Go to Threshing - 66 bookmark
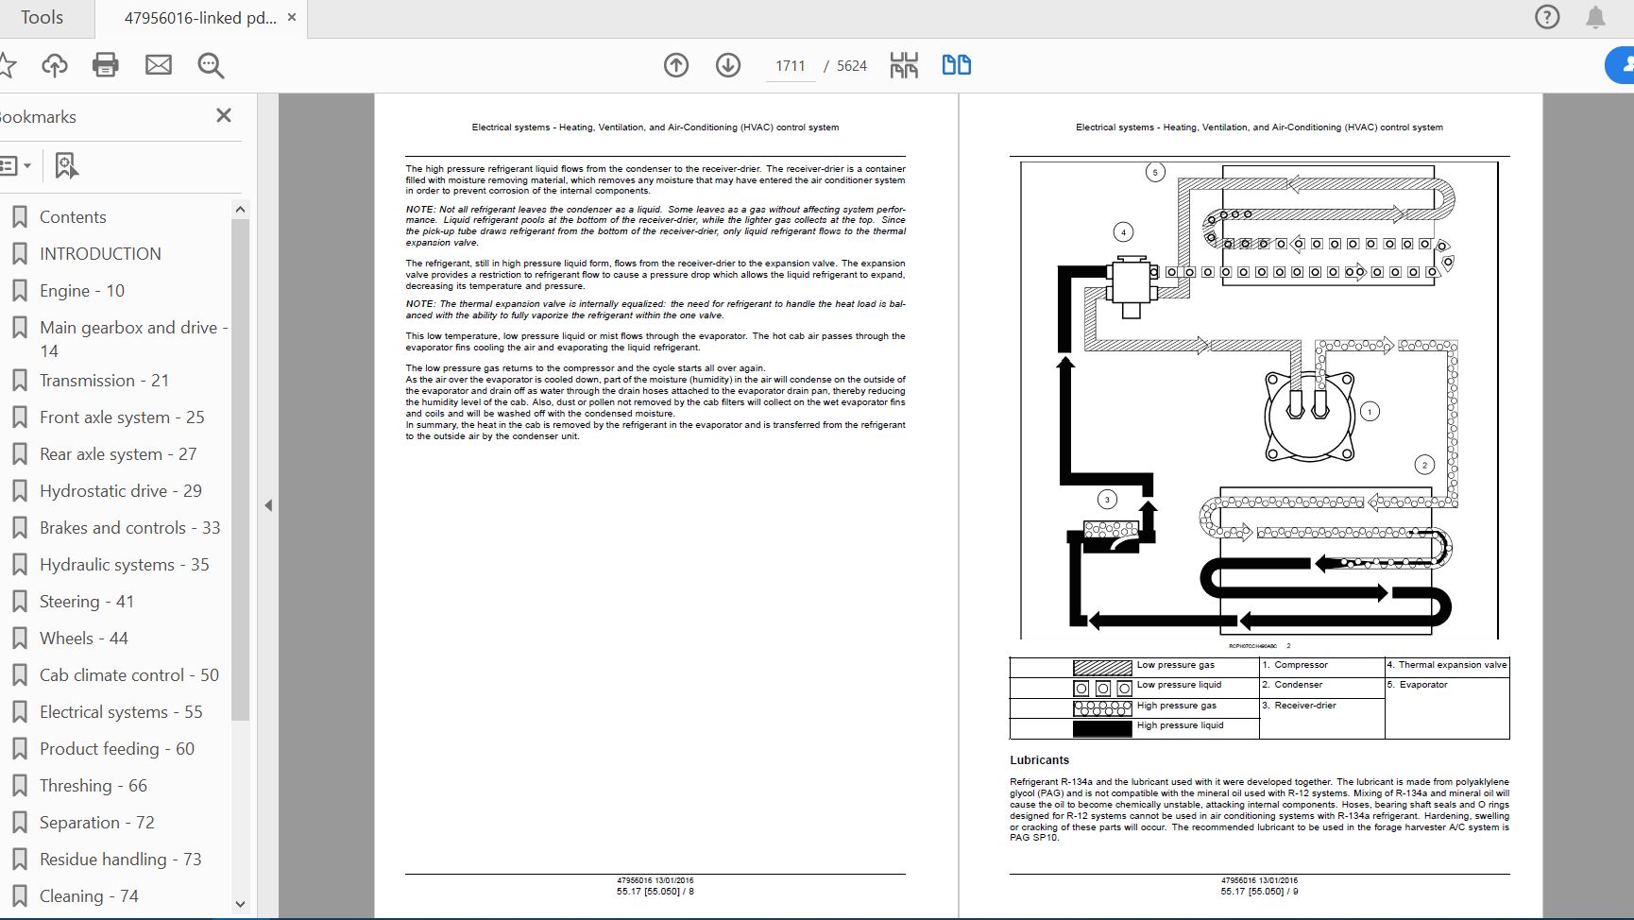Screen dimensions: 1634x920 (x=94, y=786)
